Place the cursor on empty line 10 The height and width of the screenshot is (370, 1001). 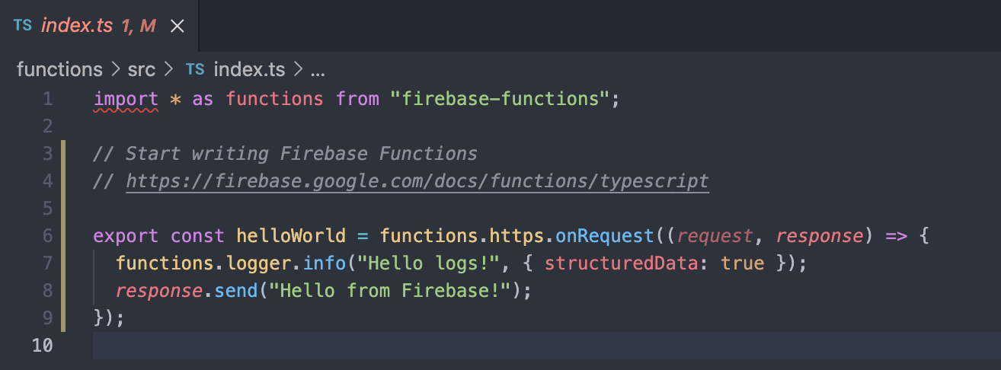point(546,346)
